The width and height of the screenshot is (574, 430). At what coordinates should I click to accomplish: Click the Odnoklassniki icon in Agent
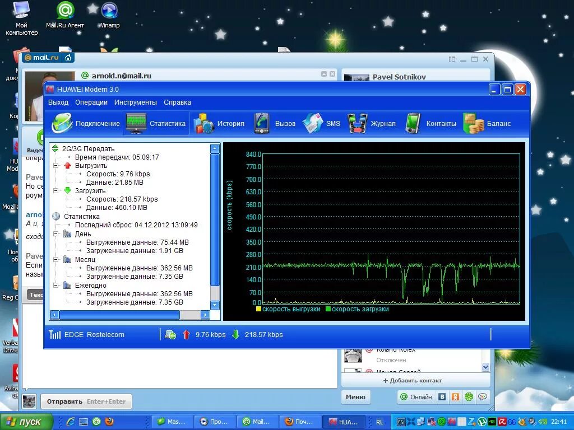[x=455, y=397]
